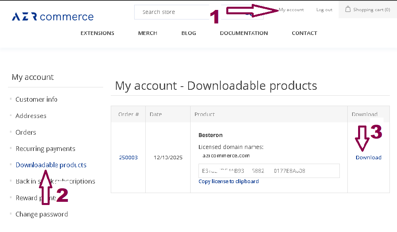Open Change password in the sidebar
Image resolution: width=397 pixels, height=232 pixels.
[x=42, y=214]
